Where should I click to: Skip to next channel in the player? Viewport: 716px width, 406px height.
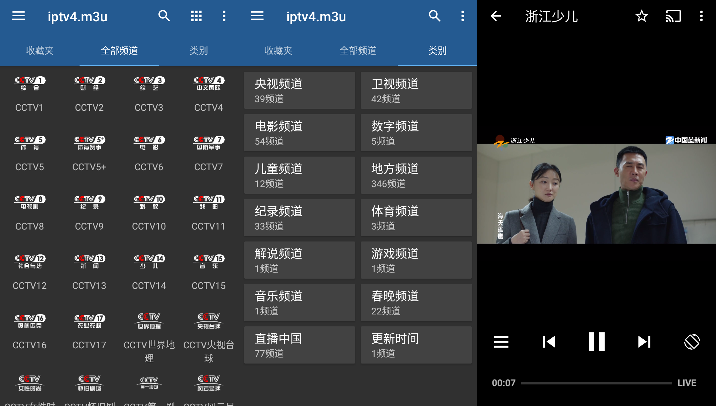644,341
